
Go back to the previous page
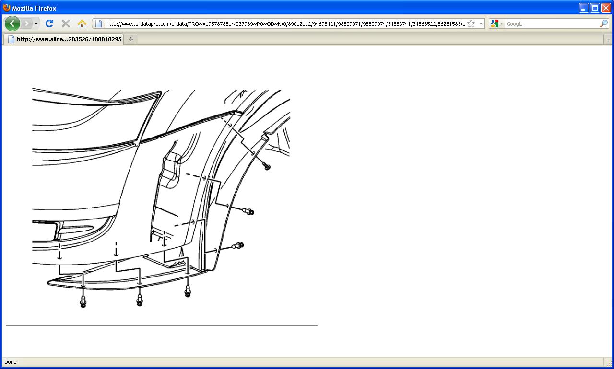(x=12, y=23)
